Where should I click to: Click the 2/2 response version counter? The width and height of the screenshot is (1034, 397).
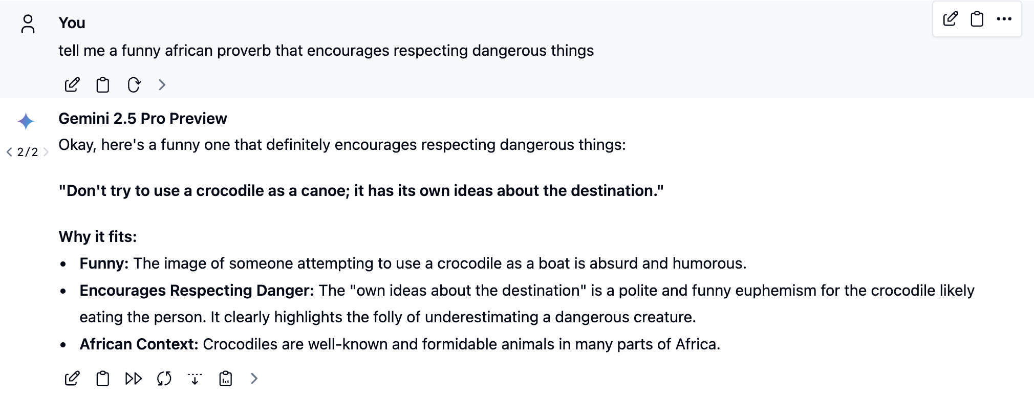[28, 152]
